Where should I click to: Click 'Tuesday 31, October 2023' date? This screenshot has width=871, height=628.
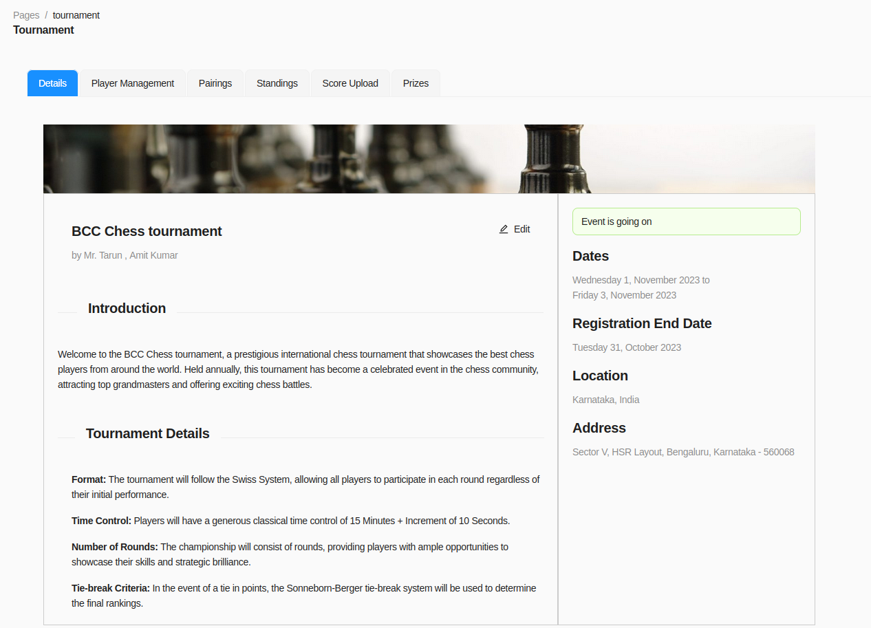(x=627, y=347)
